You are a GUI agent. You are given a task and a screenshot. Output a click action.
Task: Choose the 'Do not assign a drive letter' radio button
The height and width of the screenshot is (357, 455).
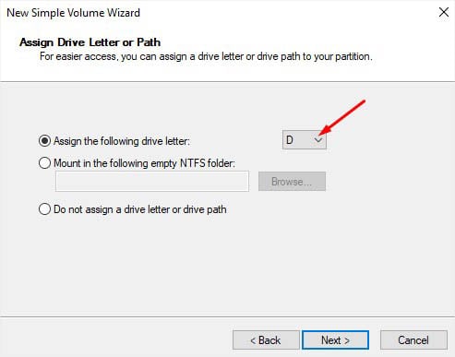pyautogui.click(x=44, y=209)
